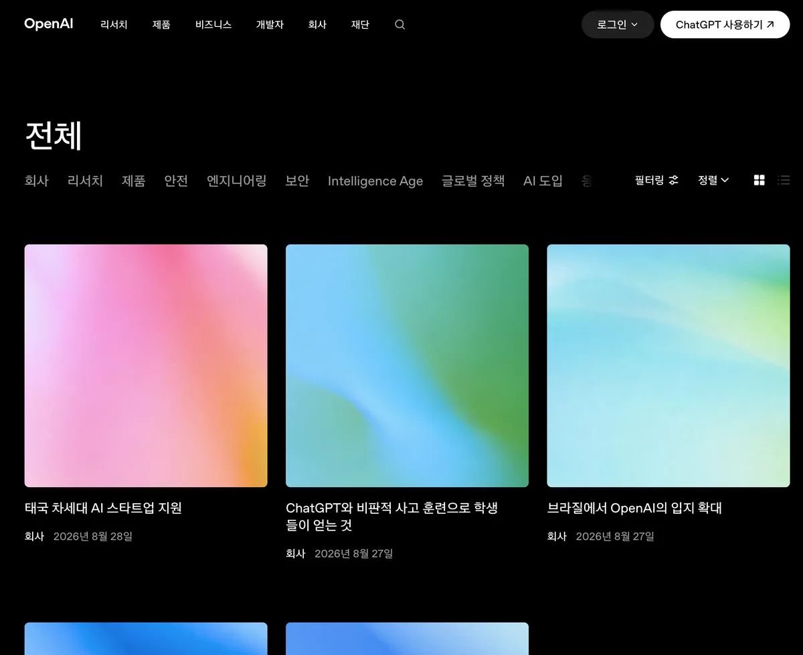803x655 pixels.
Task: Open the 개발자 navigation menu
Action: pos(270,25)
